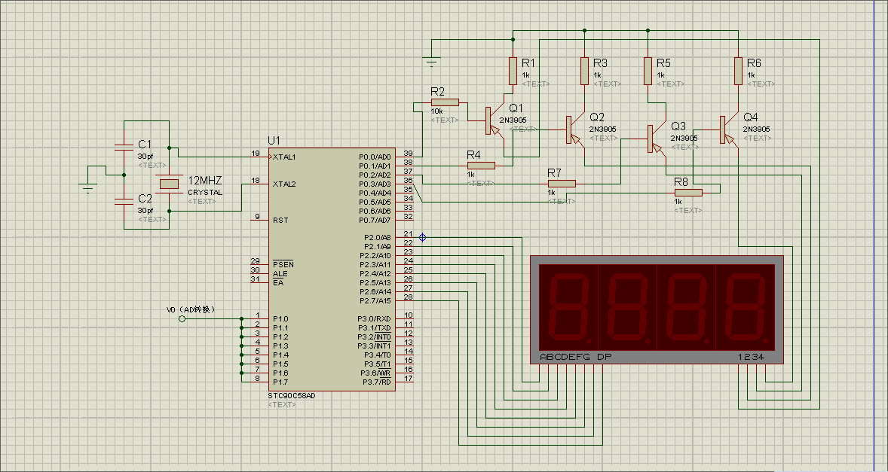Select transistor Q1 symbol
Image resolution: width=888 pixels, height=472 pixels.
point(493,121)
